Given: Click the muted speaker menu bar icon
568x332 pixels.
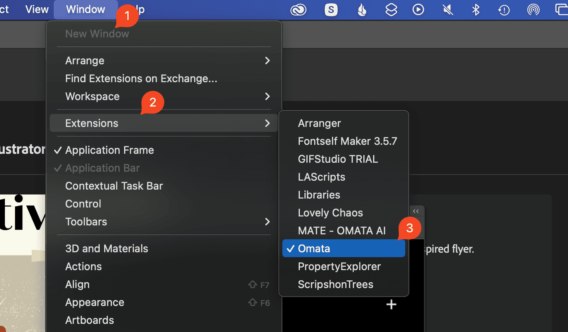Looking at the screenshot, I should point(448,10).
